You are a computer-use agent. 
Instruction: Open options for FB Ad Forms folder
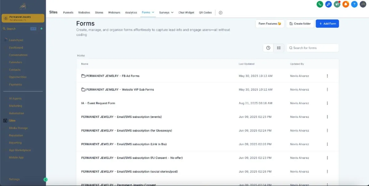(x=327, y=76)
